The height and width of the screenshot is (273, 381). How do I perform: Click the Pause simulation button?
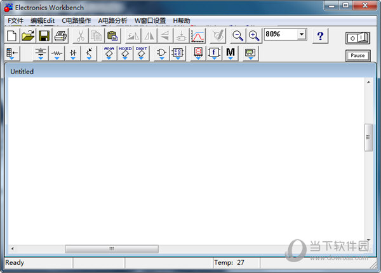(358, 56)
